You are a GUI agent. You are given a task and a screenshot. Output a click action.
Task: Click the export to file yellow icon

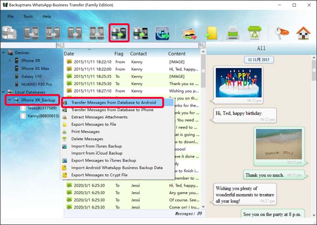212,34
